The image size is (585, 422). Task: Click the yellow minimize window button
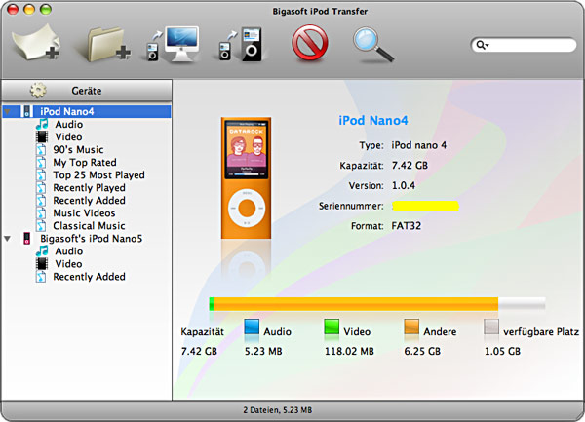point(29,10)
